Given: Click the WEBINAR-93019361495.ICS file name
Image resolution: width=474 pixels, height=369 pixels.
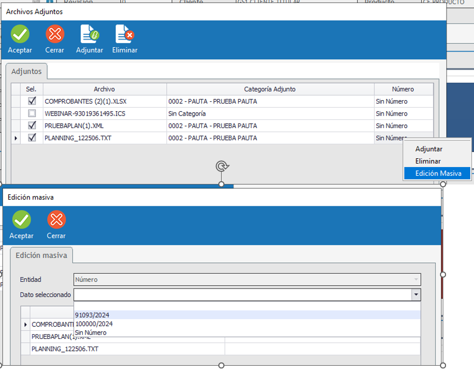Looking at the screenshot, I should (x=85, y=113).
